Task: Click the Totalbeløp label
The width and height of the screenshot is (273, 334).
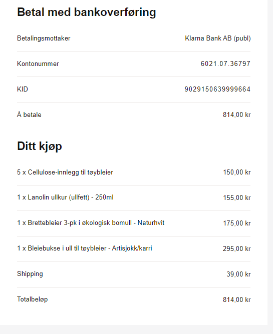Action: [32, 299]
